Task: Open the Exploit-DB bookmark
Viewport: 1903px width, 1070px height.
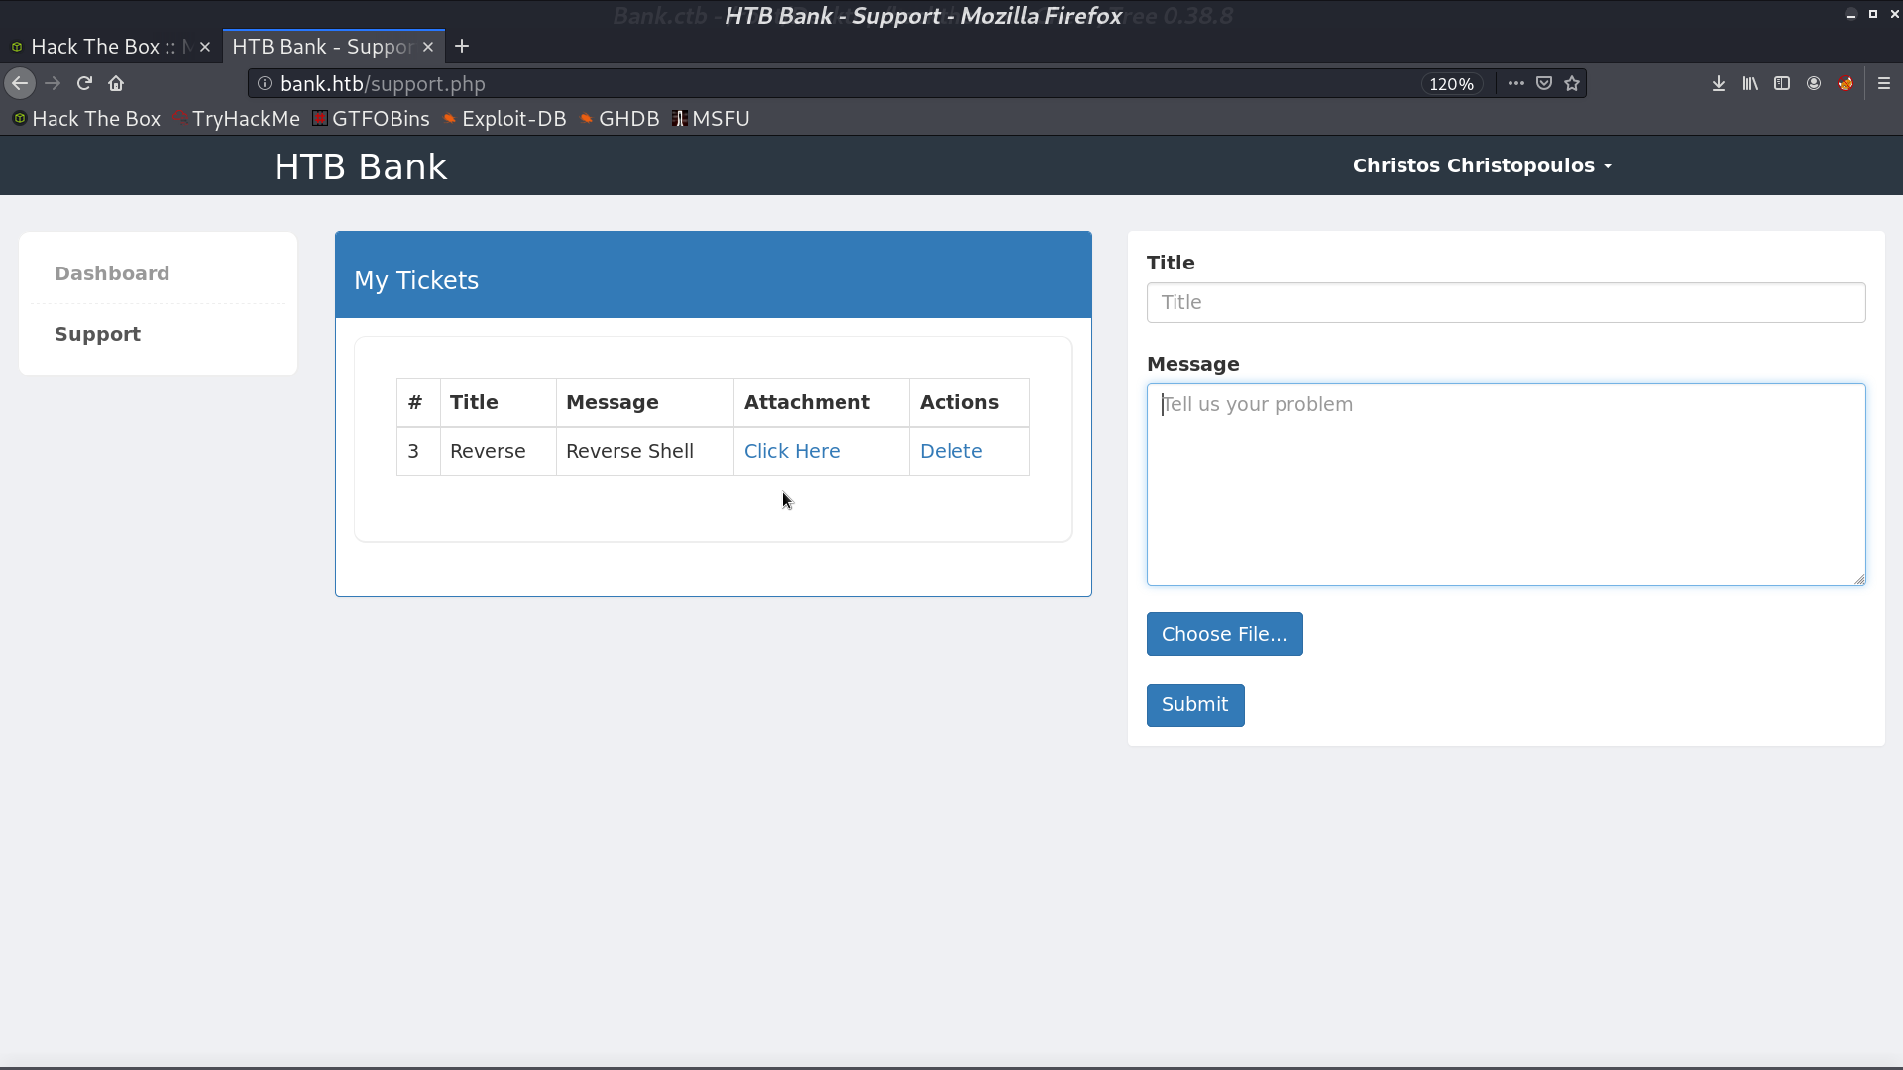Action: click(x=504, y=119)
